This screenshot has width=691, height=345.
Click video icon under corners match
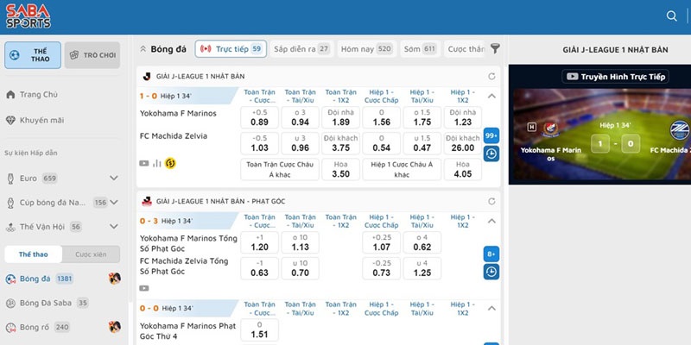(144, 288)
